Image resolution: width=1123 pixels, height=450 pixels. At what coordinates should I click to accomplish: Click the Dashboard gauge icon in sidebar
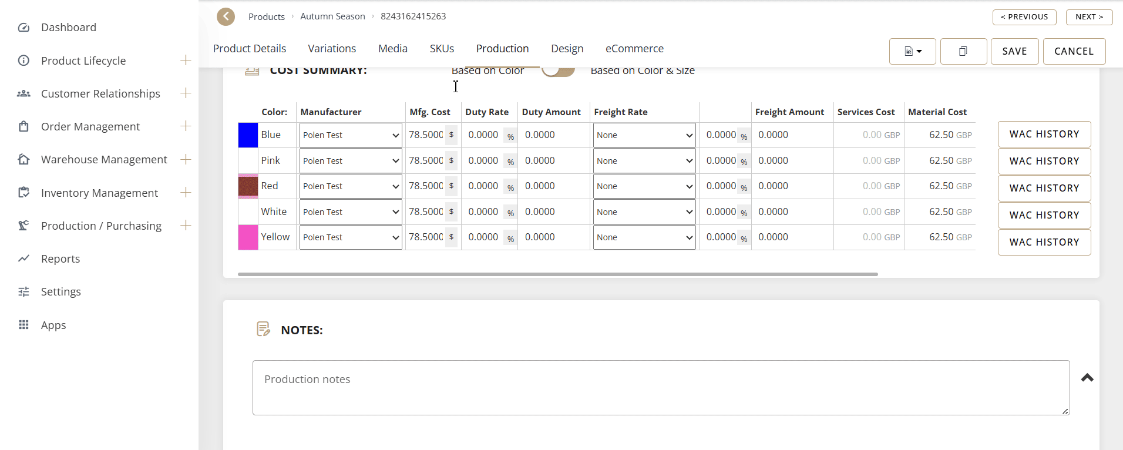pos(23,28)
